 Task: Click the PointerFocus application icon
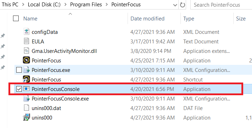point(26,60)
